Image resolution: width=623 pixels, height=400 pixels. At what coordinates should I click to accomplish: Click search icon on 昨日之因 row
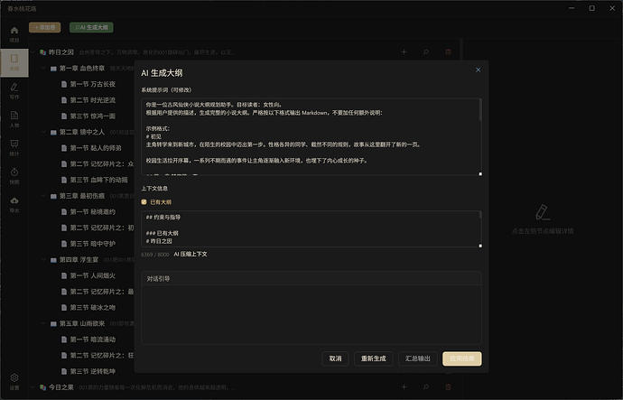(426, 52)
